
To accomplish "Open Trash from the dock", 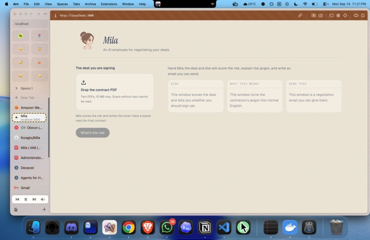I will 336,228.
